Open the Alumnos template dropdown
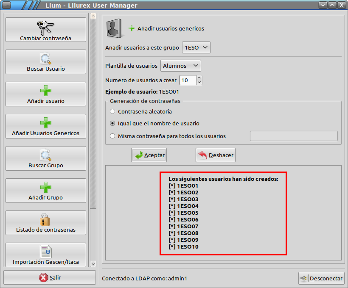Image resolution: width=348 pixels, height=288 pixels. tap(181, 66)
